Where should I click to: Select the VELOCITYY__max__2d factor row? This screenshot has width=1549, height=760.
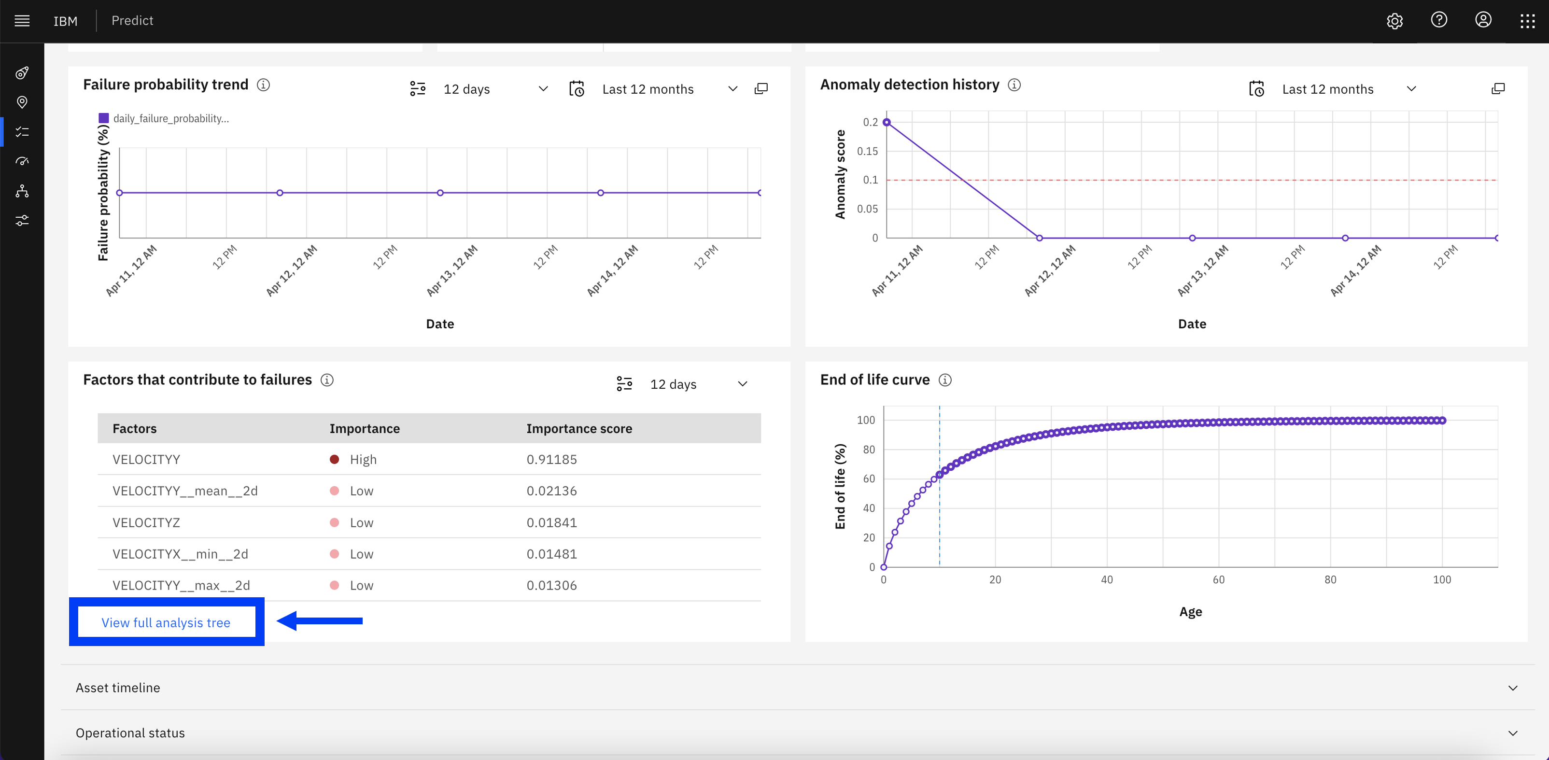pos(429,586)
